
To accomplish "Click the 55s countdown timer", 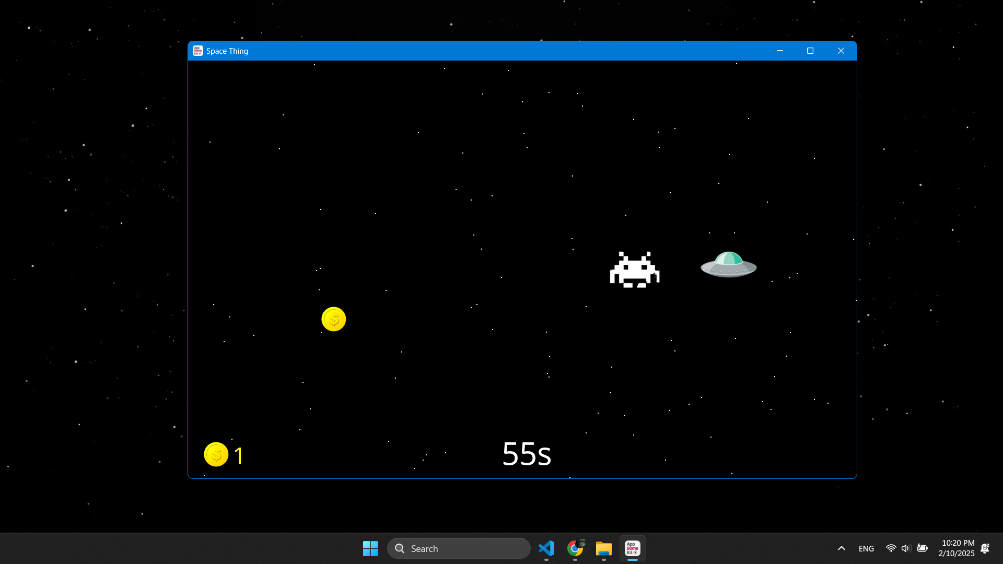I will click(527, 453).
